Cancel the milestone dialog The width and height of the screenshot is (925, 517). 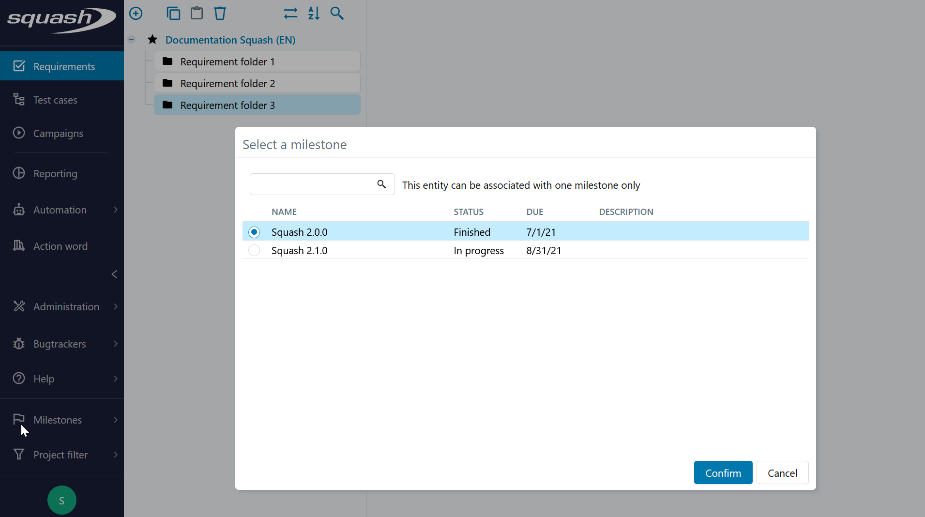coord(782,473)
